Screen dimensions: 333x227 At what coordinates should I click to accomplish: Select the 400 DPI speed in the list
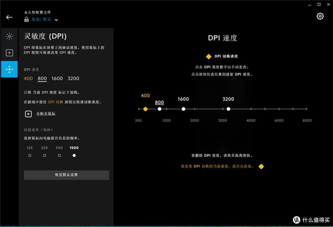(x=28, y=78)
